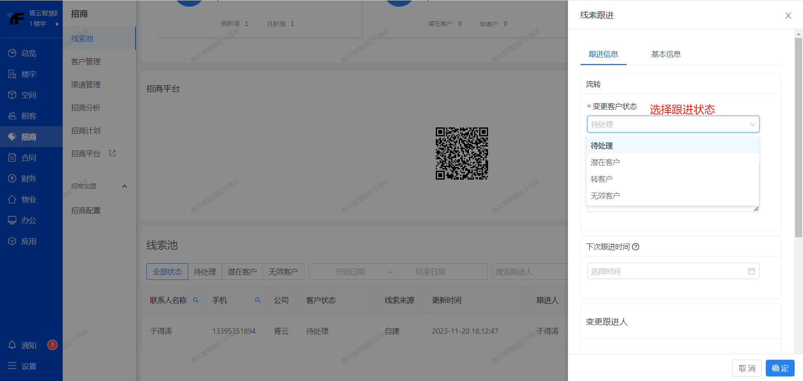Click calendar icon in 选择时间 field
This screenshot has width=803, height=381.
pyautogui.click(x=751, y=271)
